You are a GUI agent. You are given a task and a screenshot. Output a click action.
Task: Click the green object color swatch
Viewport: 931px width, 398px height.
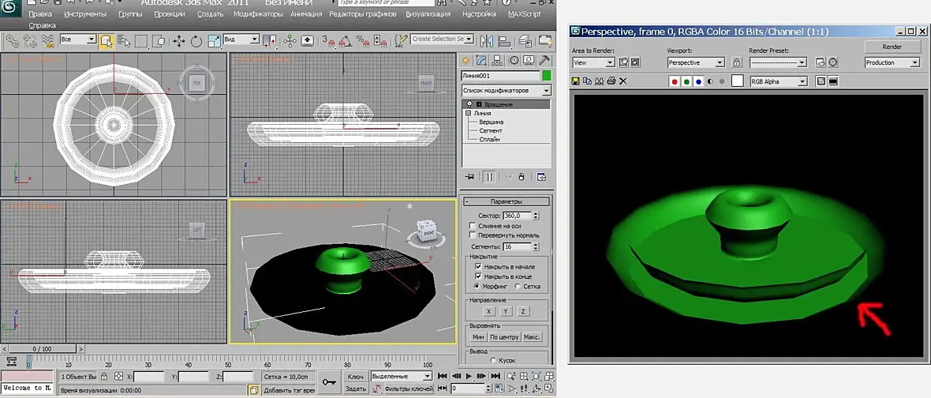click(x=546, y=75)
